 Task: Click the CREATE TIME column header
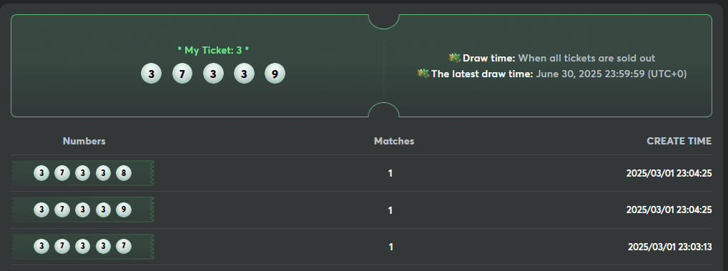click(679, 141)
